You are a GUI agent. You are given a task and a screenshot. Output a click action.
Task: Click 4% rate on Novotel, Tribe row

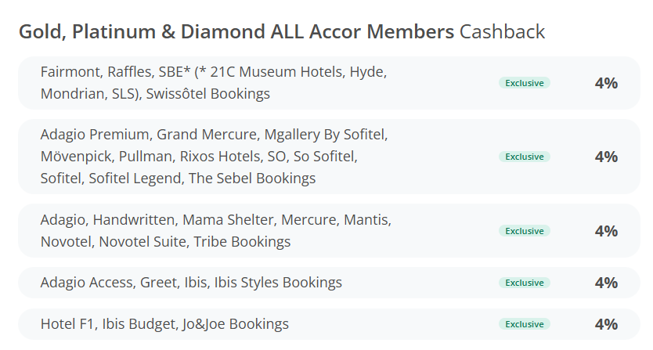point(606,231)
